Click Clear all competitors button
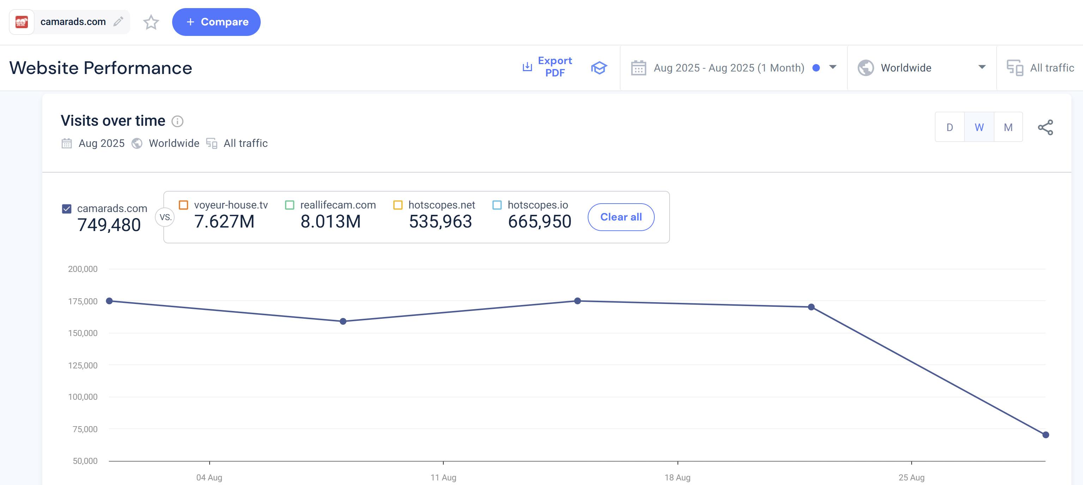Screen dimensions: 1083x485 [621, 217]
